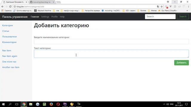Screen dimensions: 191x107
Task: Open Пользователи in sidebar
Action: pyautogui.click(x=9, y=37)
